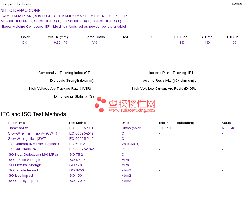The width and height of the screenshot is (251, 211).
Task: Open the IEC Ball Pressure entry
Action: click(22, 149)
